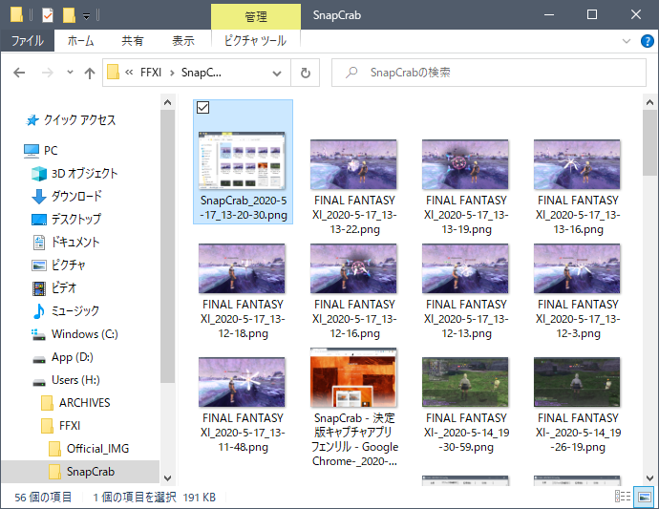
Task: Select FINAL FANTASY XI_2020-5-17_13-13-16.png thumbnail
Action: (x=577, y=164)
